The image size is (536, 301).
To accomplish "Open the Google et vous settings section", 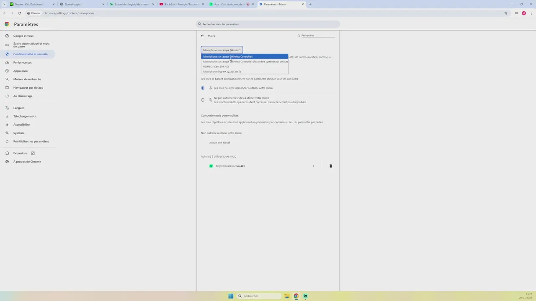I will [x=23, y=36].
